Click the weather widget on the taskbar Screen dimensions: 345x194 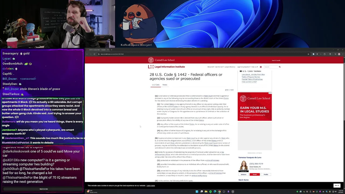tap(92, 192)
